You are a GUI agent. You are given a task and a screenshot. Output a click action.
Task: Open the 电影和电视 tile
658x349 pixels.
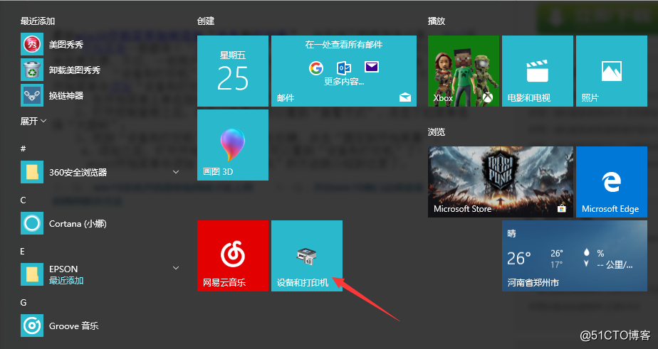(x=538, y=71)
